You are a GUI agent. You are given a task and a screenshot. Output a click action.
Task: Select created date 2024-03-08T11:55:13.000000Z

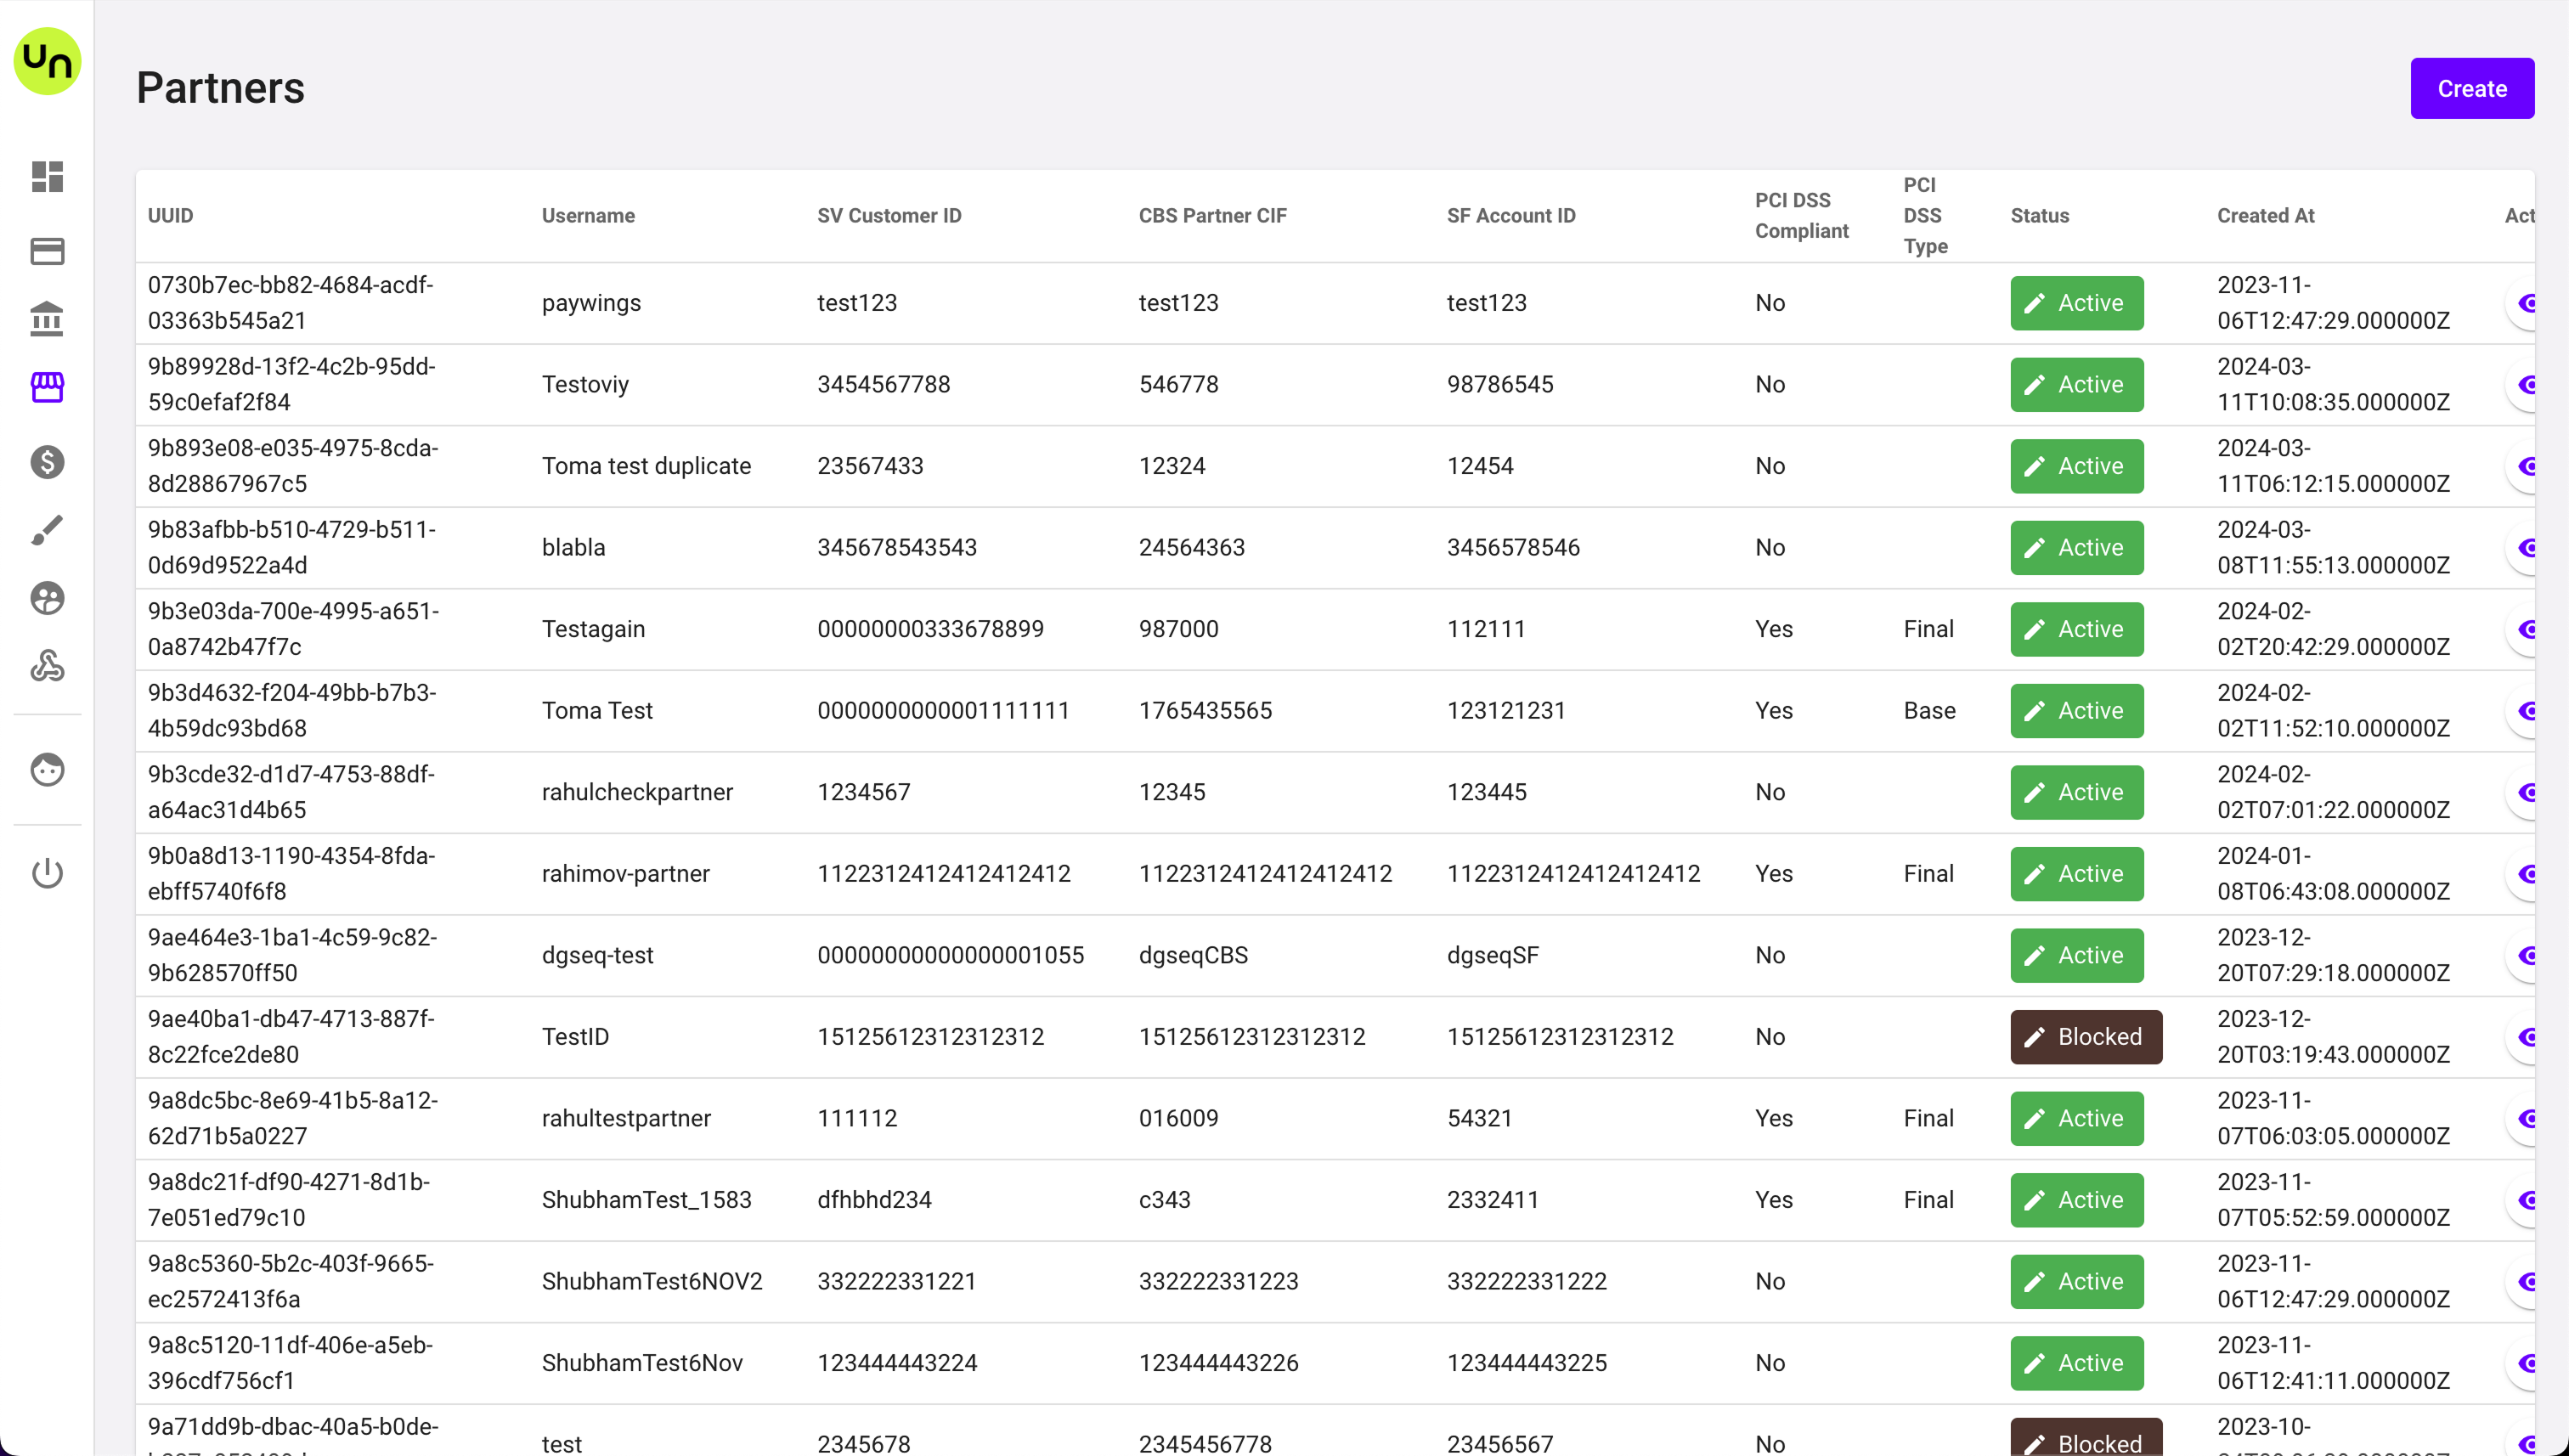[x=2333, y=548]
